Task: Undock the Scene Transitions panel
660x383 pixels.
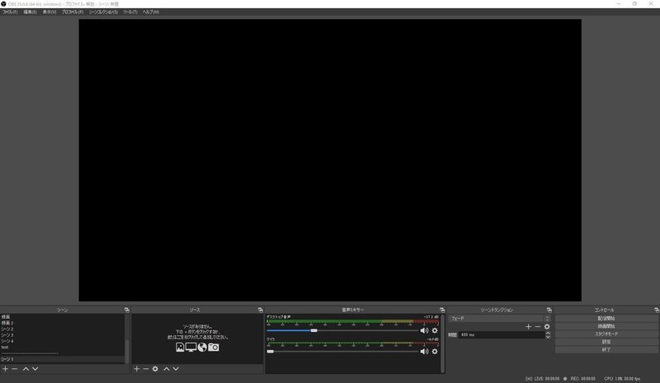Action: 549,310
